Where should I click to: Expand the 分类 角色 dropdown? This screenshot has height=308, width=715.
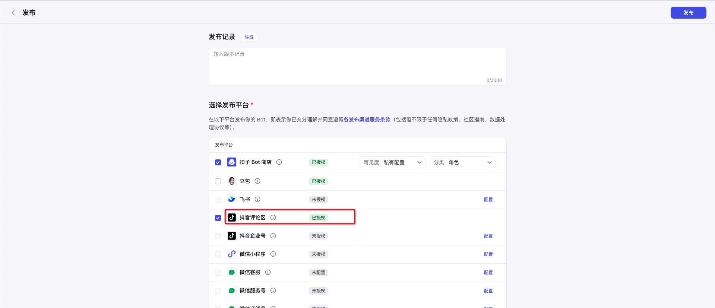462,162
